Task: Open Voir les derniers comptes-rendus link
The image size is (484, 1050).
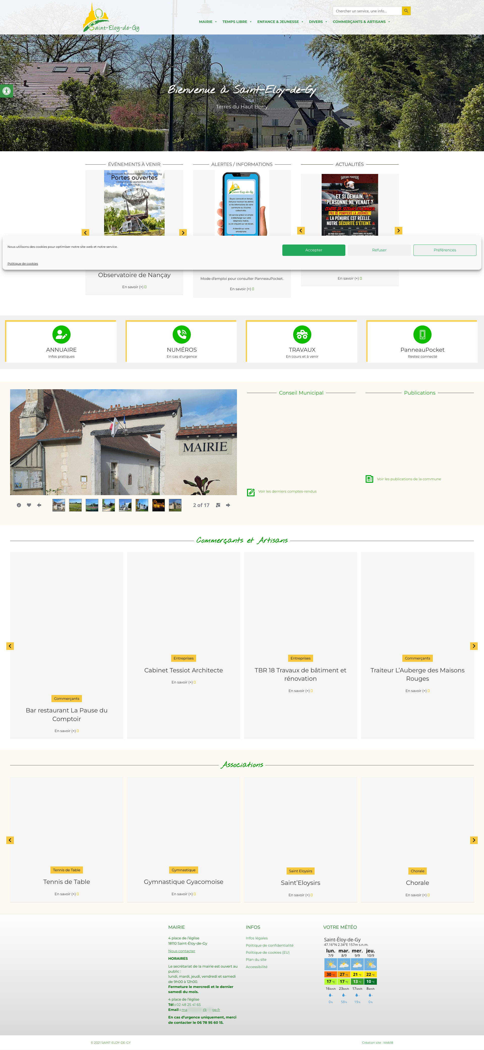Action: (287, 492)
